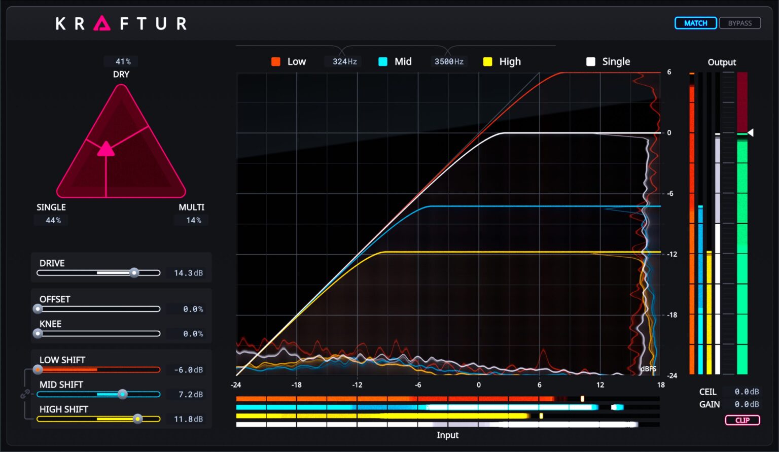Viewport: 779px width, 452px height.
Task: Toggle the CLIP button
Action: pos(742,420)
